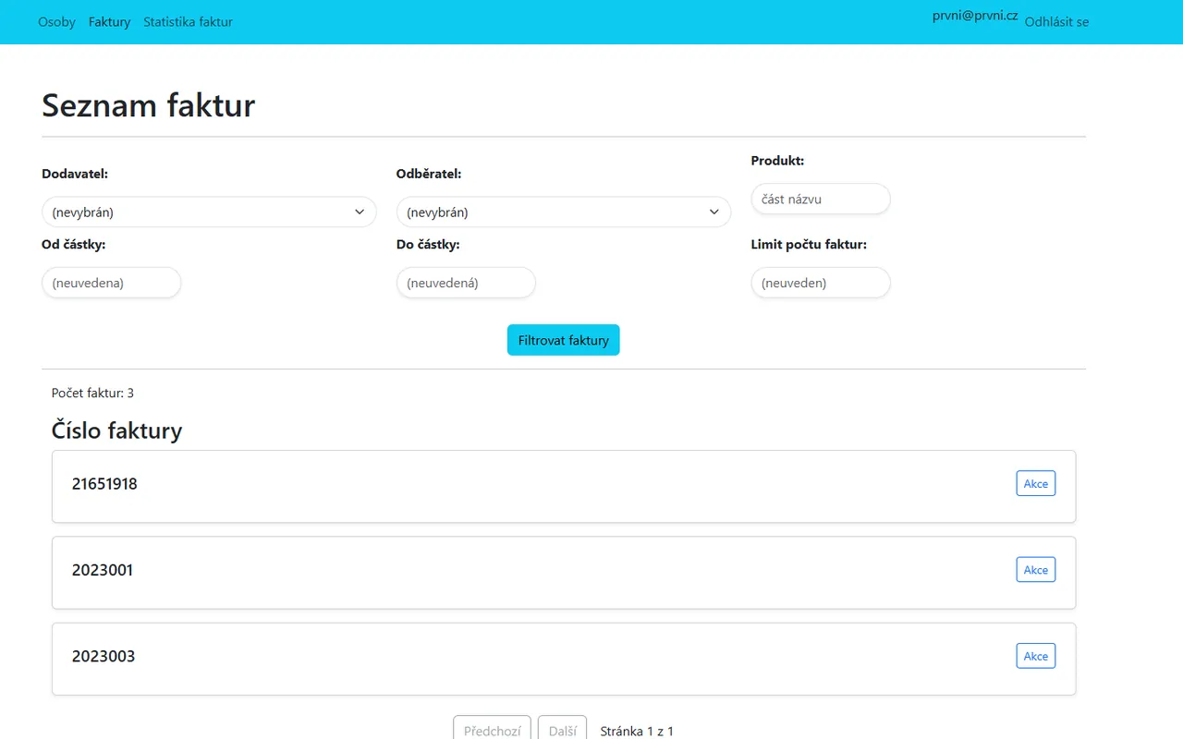Click the Od částky input field
Viewport: 1183px width, 739px height.
point(111,283)
